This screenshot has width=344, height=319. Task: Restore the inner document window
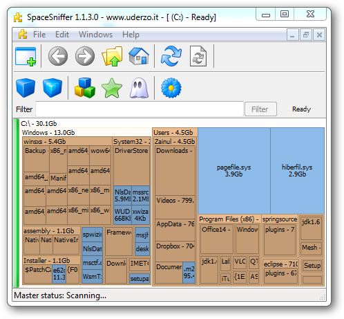306,35
